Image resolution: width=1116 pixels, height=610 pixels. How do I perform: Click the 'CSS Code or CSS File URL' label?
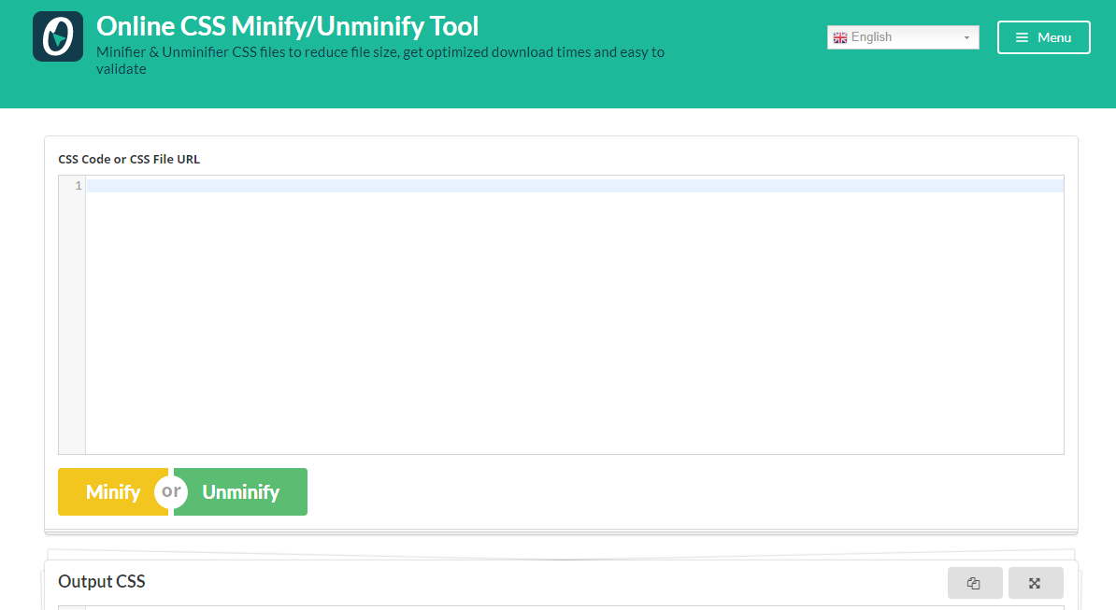coord(129,159)
